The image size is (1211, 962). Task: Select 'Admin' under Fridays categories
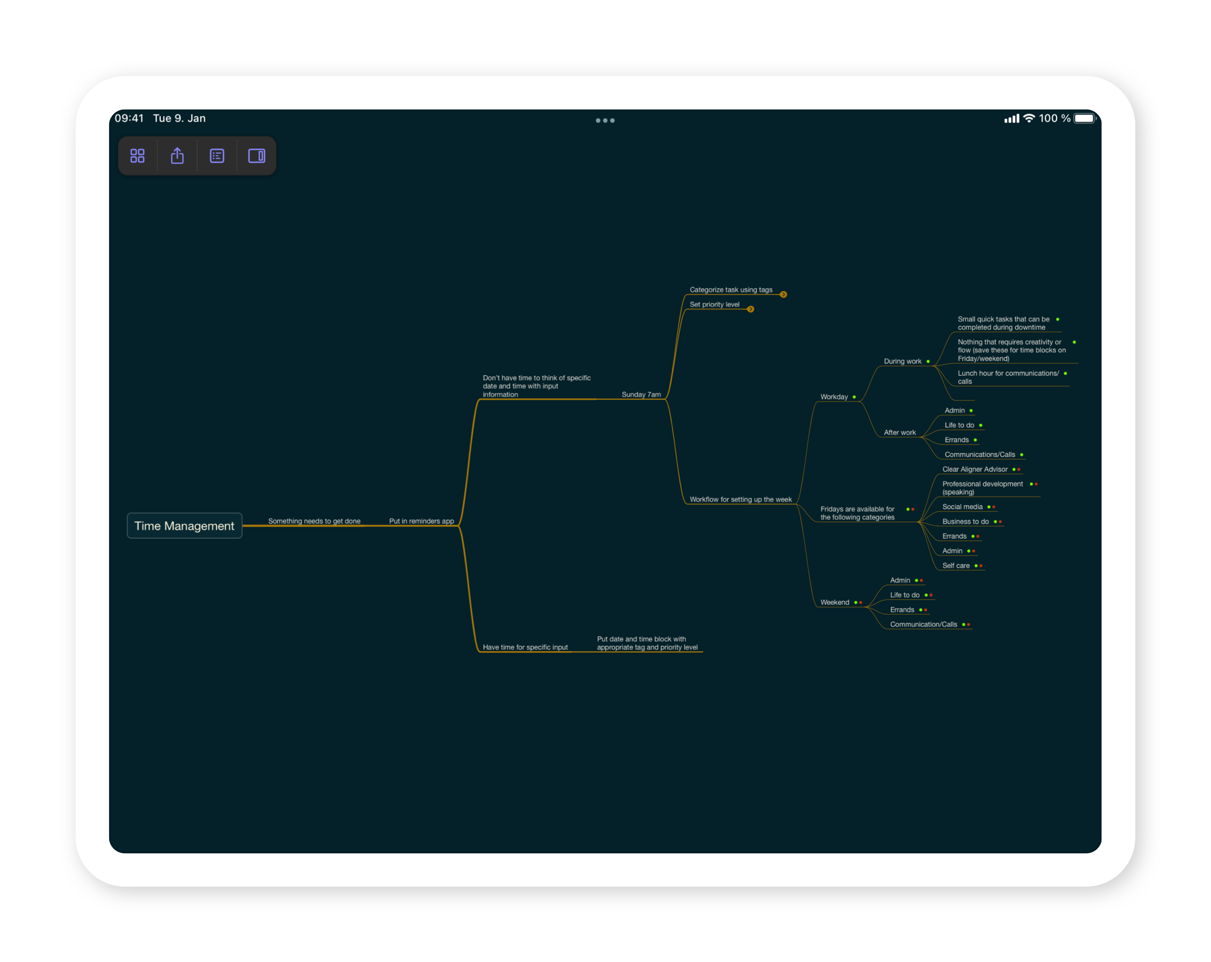coord(952,551)
